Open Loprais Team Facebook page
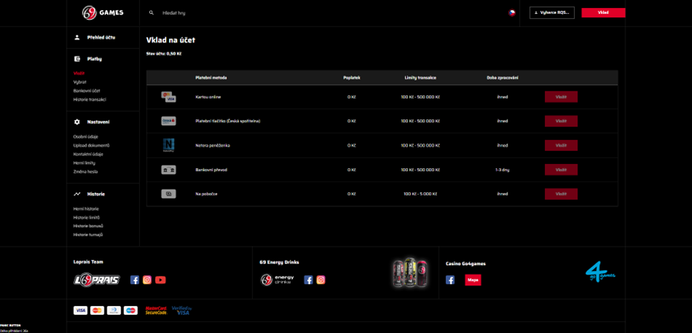The width and height of the screenshot is (692, 333). [x=135, y=280]
